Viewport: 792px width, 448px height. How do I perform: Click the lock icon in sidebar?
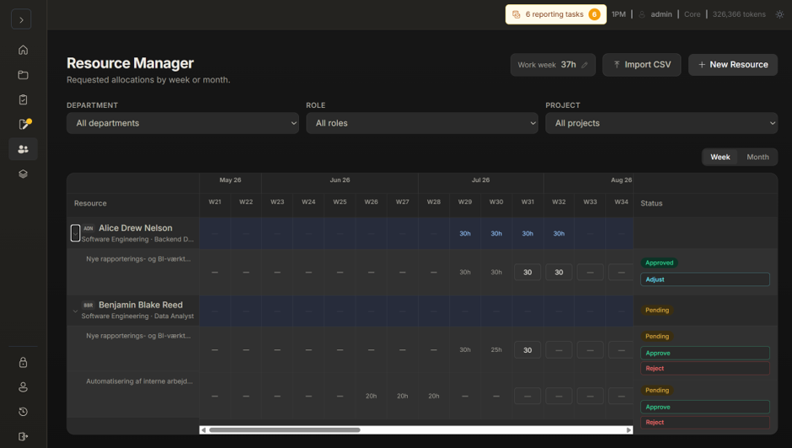pyautogui.click(x=23, y=362)
